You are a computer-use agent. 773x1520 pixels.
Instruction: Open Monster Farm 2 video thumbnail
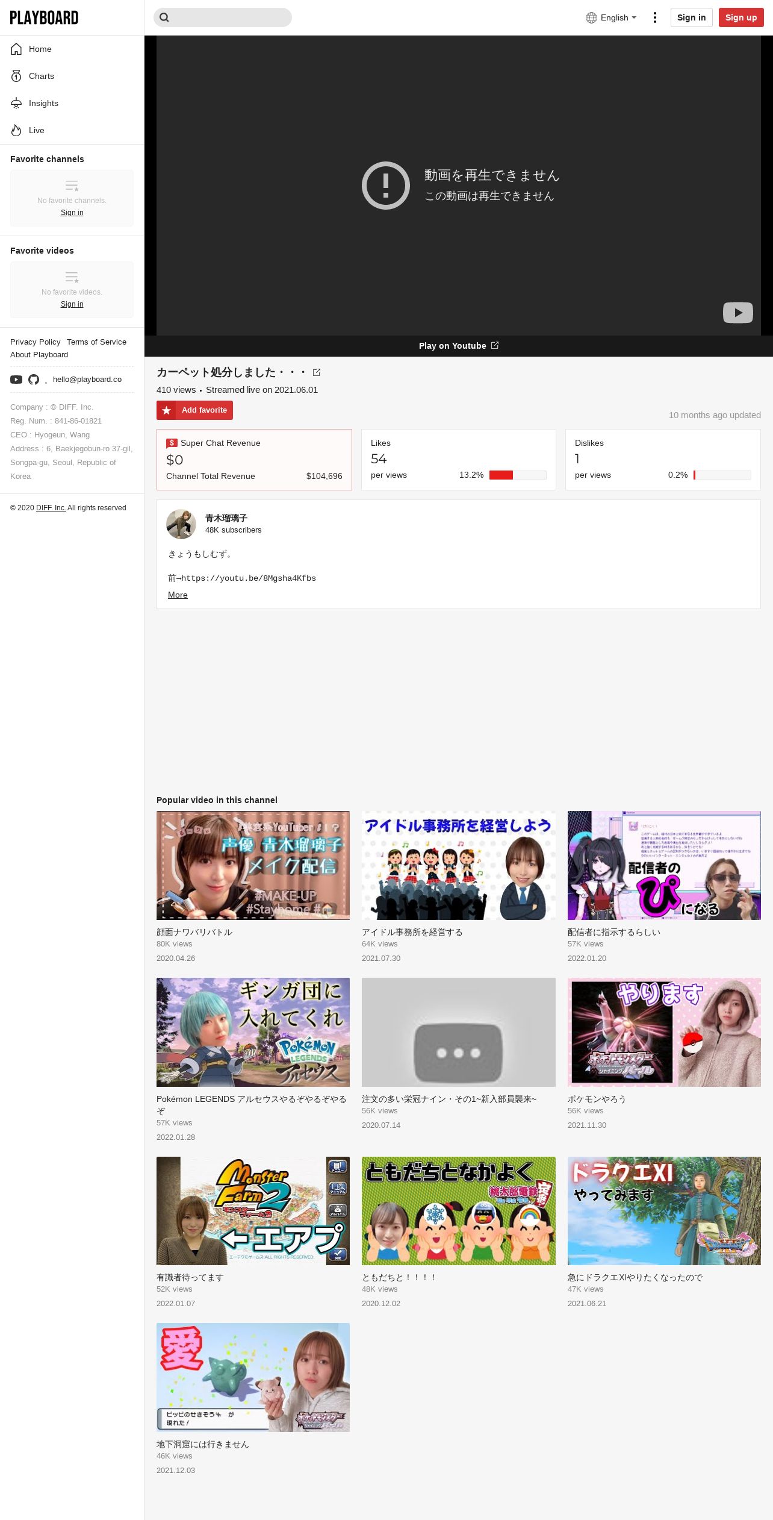253,1211
